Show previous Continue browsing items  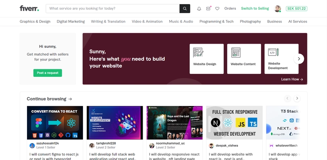(x=287, y=98)
